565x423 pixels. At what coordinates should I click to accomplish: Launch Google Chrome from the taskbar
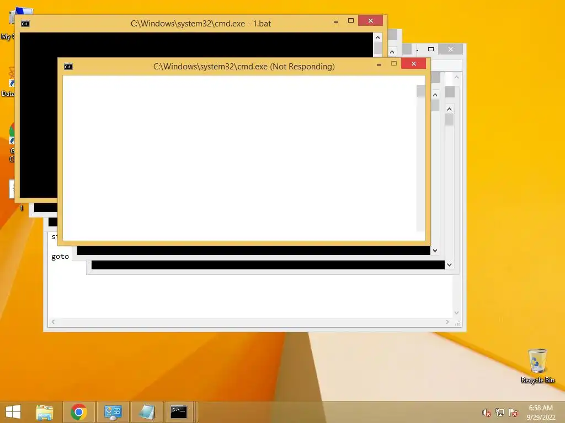coord(79,412)
